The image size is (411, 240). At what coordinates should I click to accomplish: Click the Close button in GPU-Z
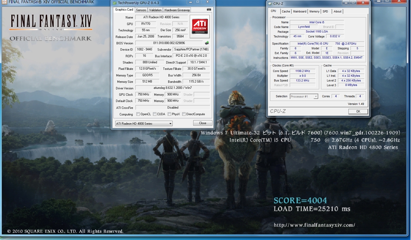[x=203, y=123]
